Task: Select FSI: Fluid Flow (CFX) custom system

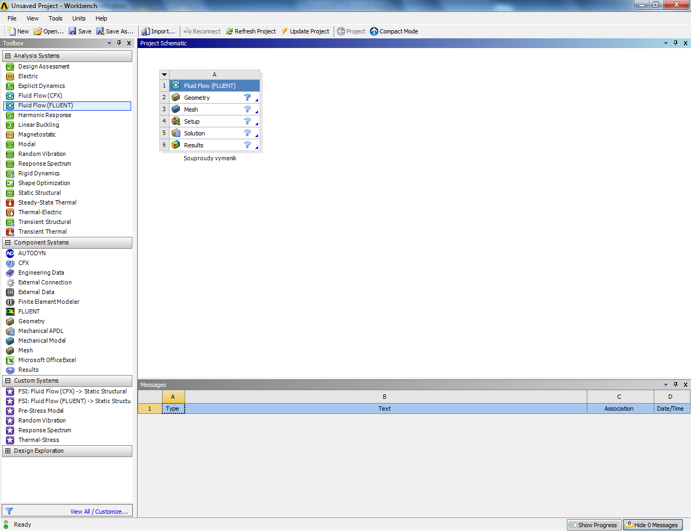Action: tap(67, 391)
